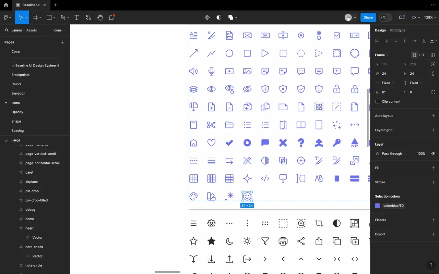
Task: Select the scissors icon on the canvas
Action: [x=211, y=125]
